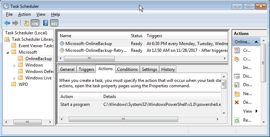Click the Action column header in details

[80, 97]
